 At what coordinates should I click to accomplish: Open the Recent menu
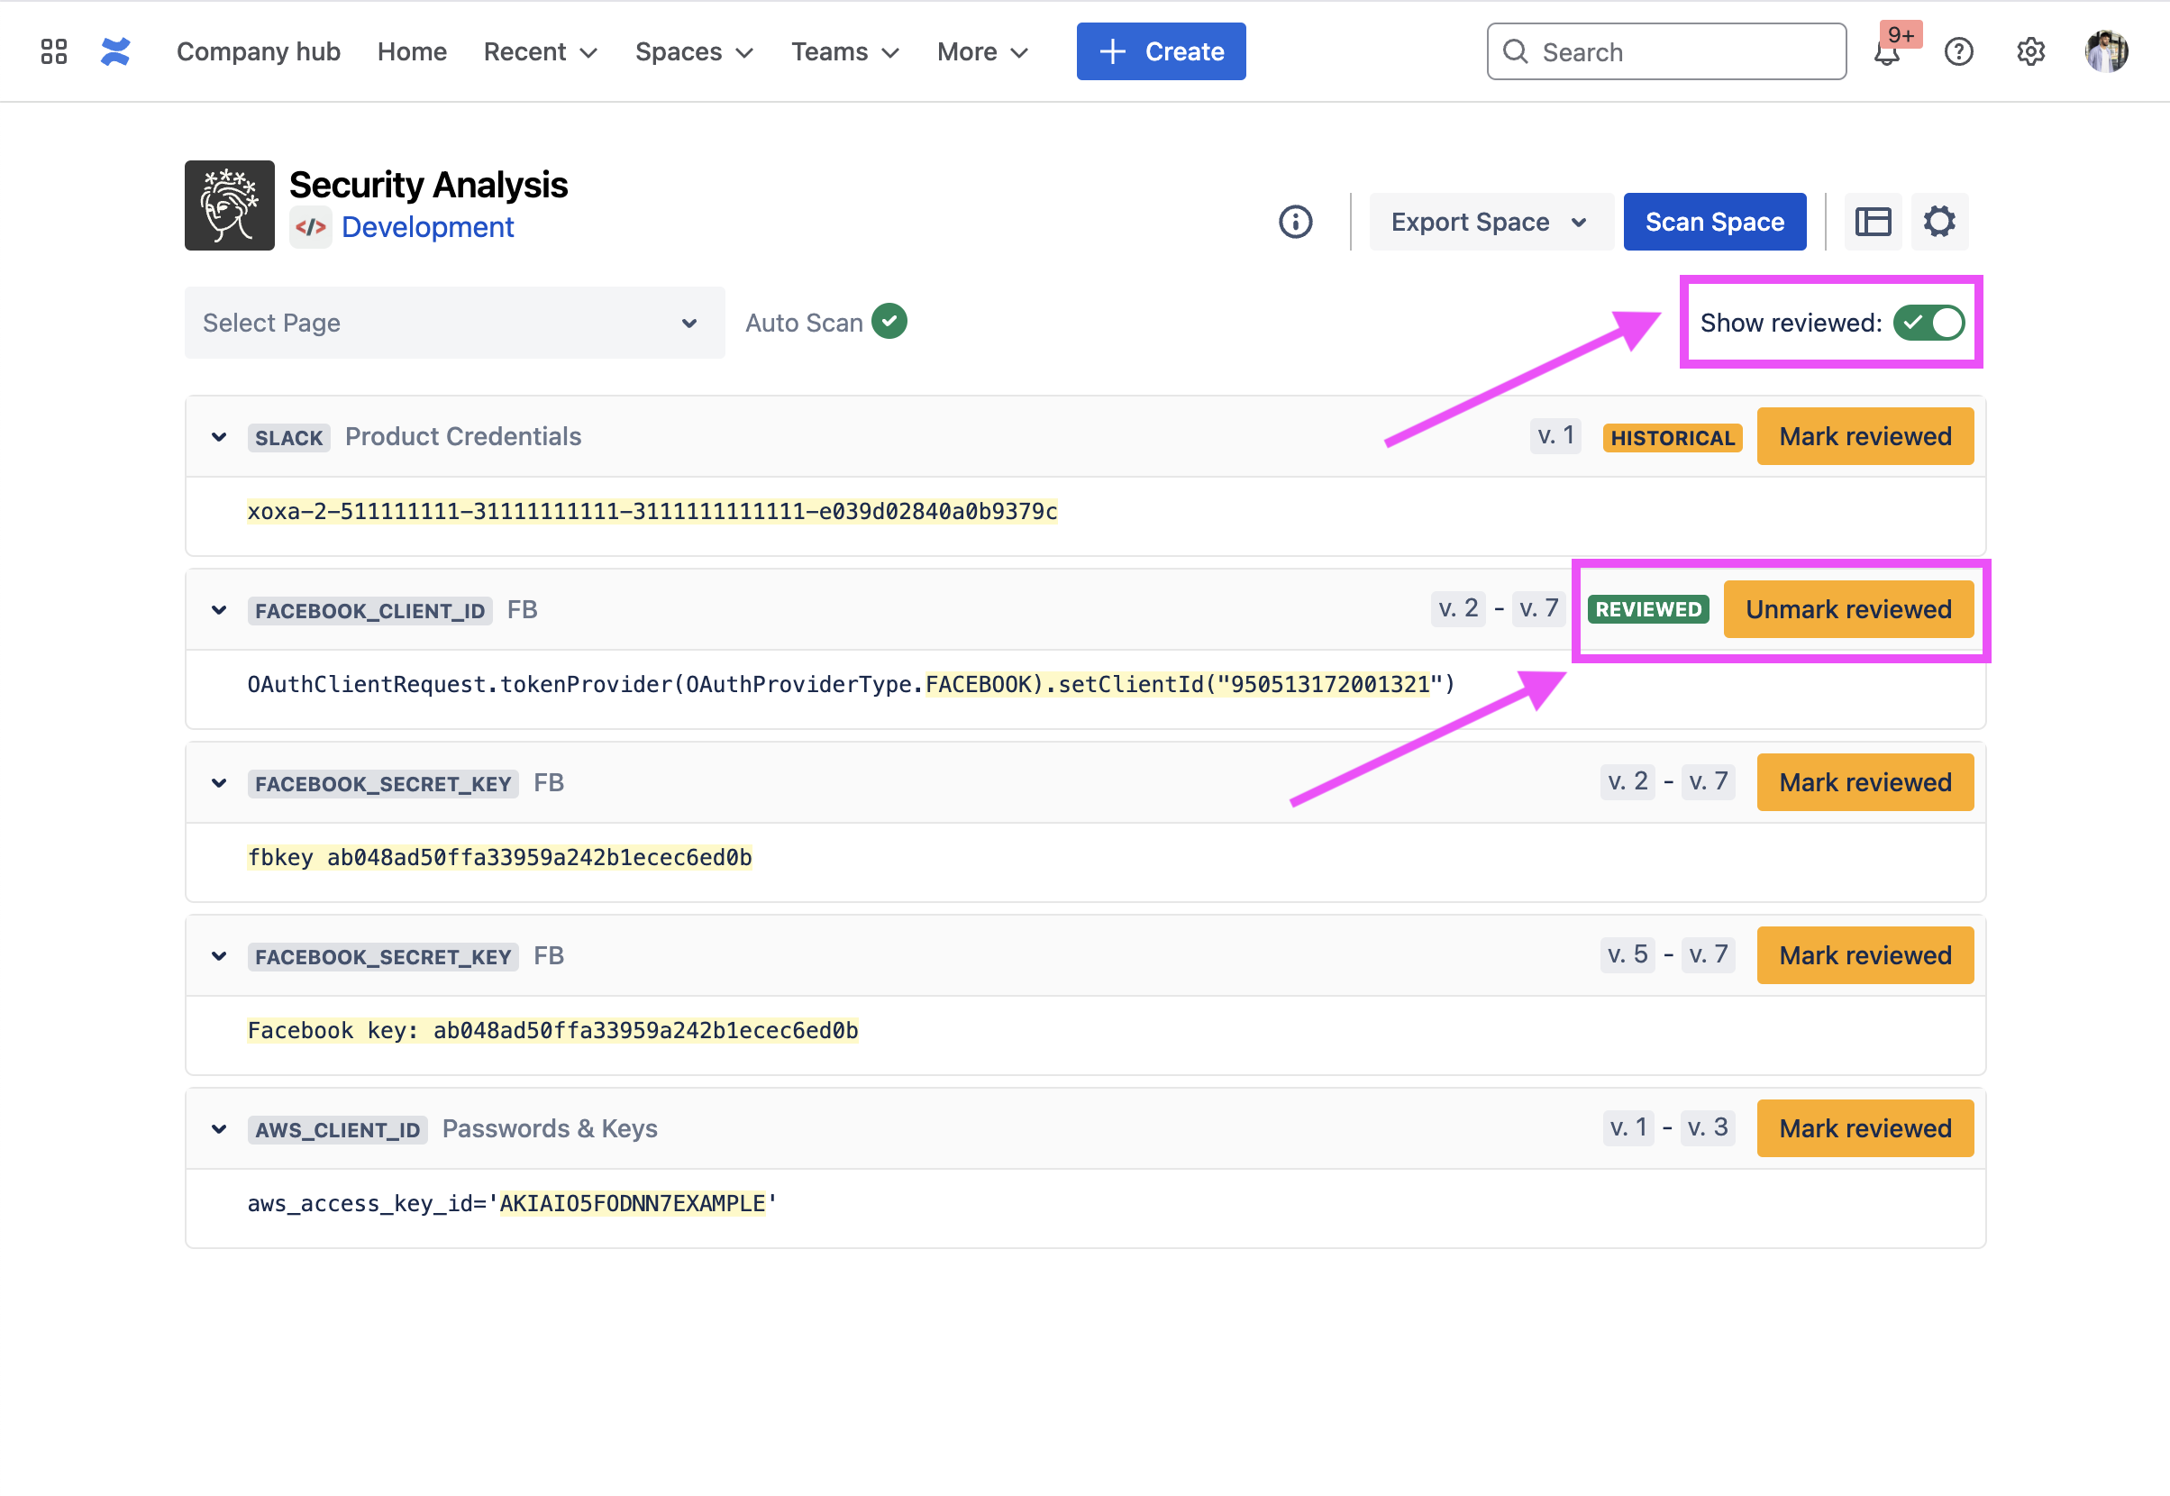click(x=541, y=51)
